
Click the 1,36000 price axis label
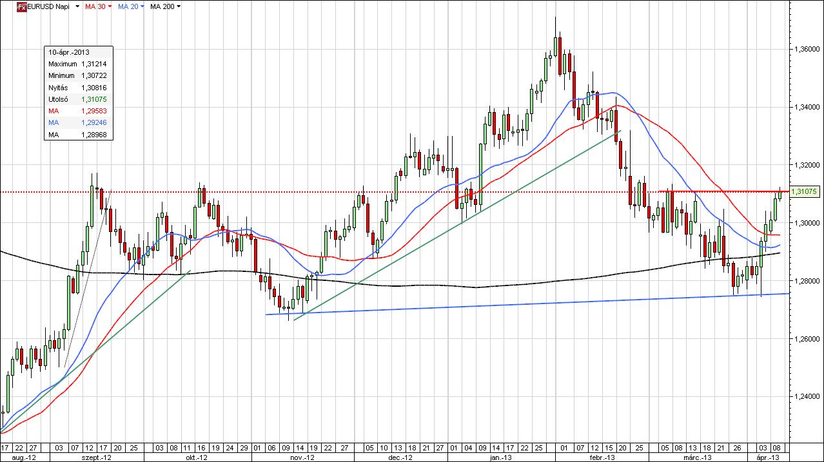pos(807,49)
